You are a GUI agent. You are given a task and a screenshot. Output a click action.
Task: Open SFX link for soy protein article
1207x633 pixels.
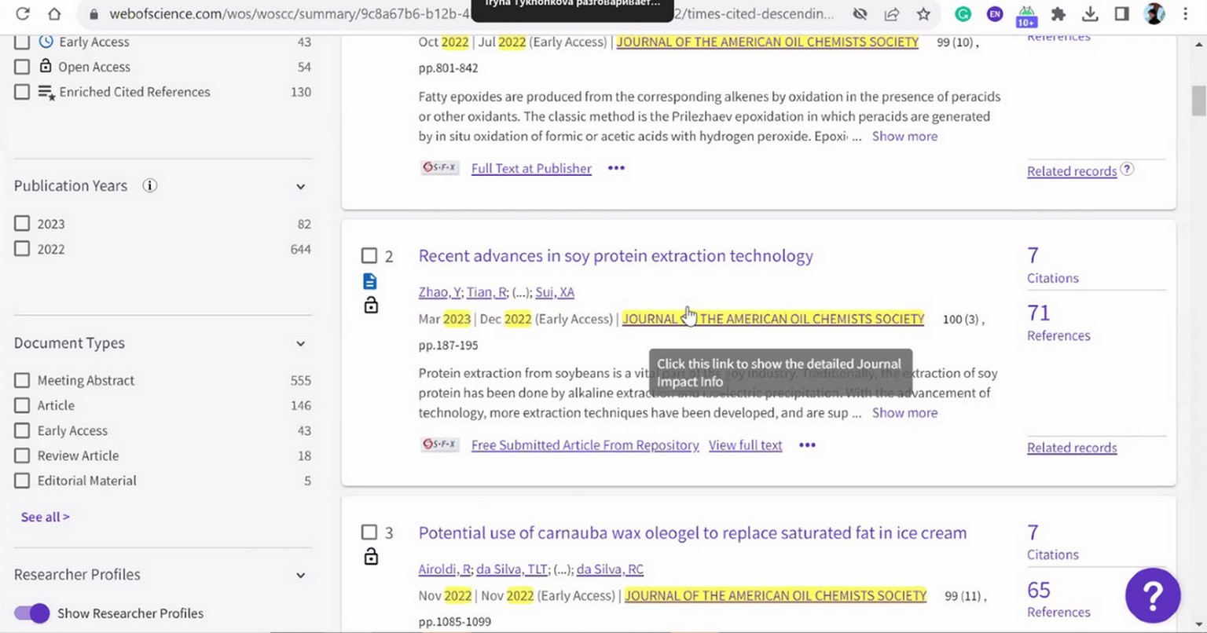click(x=439, y=445)
